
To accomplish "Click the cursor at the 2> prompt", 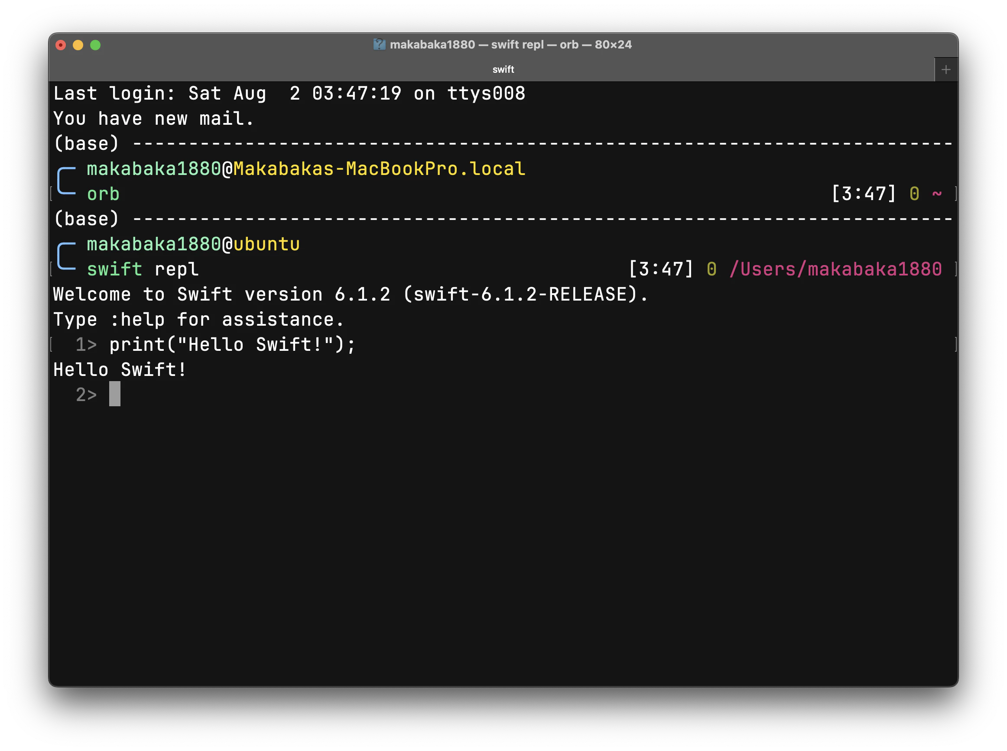I will click(x=115, y=394).
